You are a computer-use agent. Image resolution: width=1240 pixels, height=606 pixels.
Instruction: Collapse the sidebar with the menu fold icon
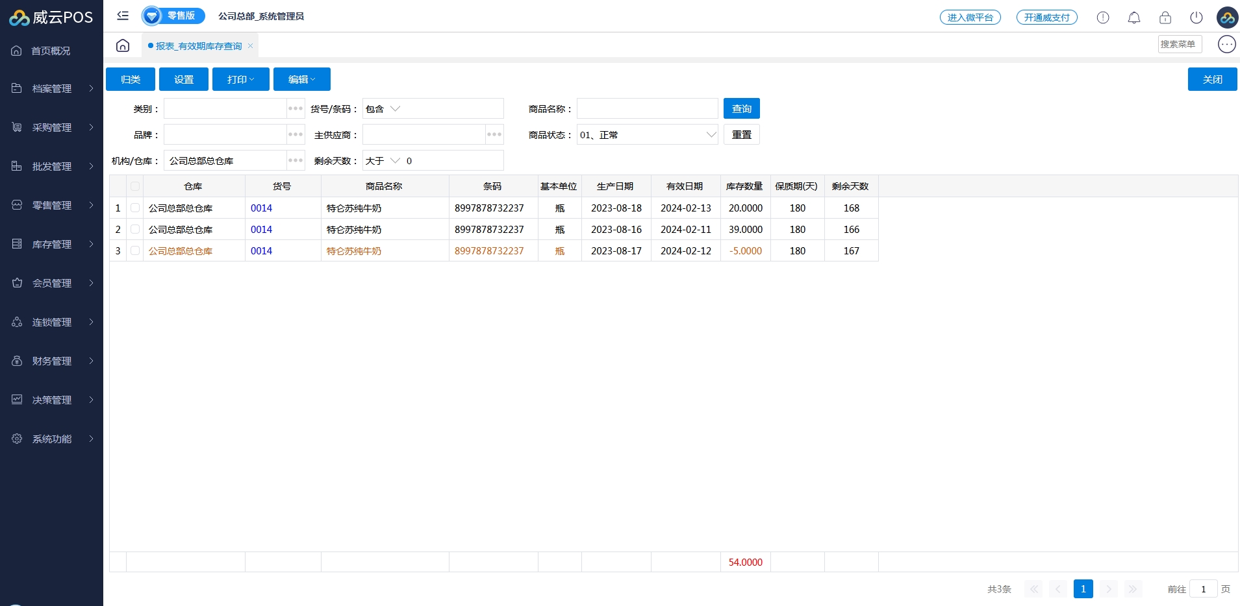tap(123, 16)
